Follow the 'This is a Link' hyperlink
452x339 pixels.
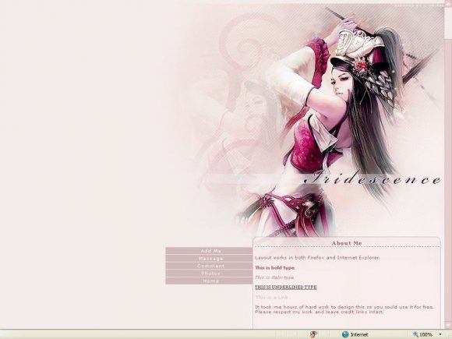click(x=271, y=297)
